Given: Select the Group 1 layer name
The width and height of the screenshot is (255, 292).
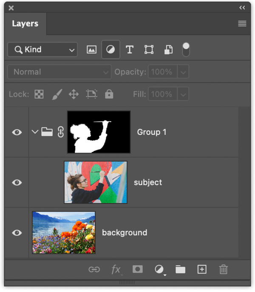Looking at the screenshot, I should [x=152, y=132].
